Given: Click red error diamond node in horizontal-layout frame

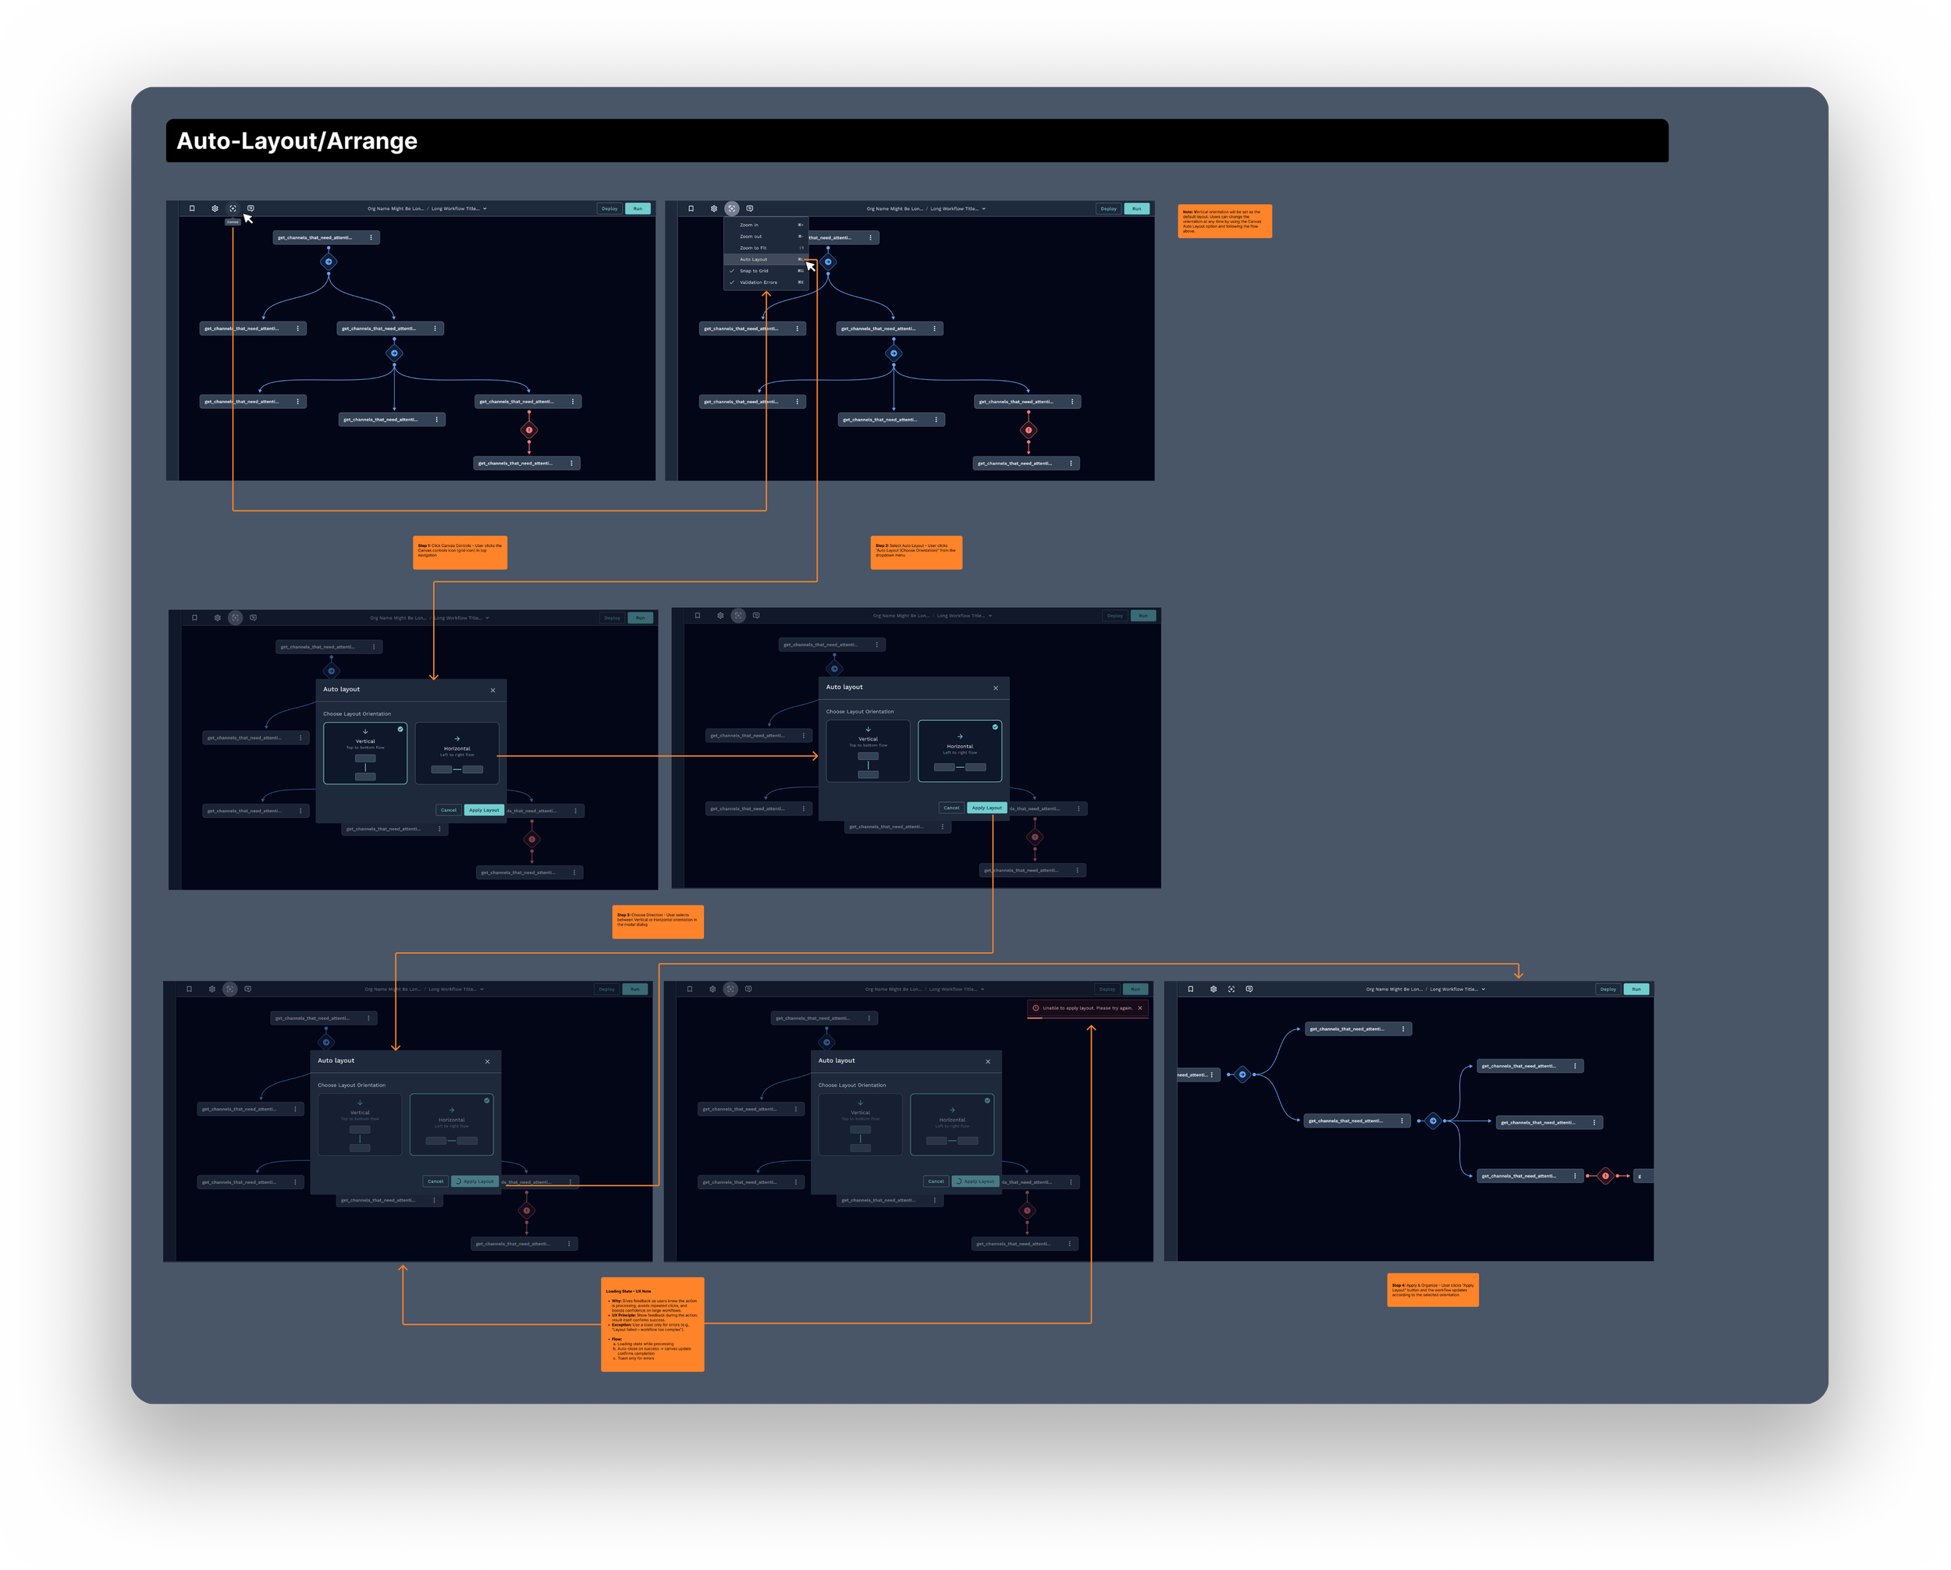Looking at the screenshot, I should click(x=1605, y=1175).
